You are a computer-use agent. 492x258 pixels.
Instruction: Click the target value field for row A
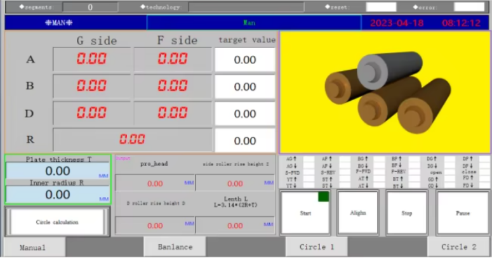[245, 60]
